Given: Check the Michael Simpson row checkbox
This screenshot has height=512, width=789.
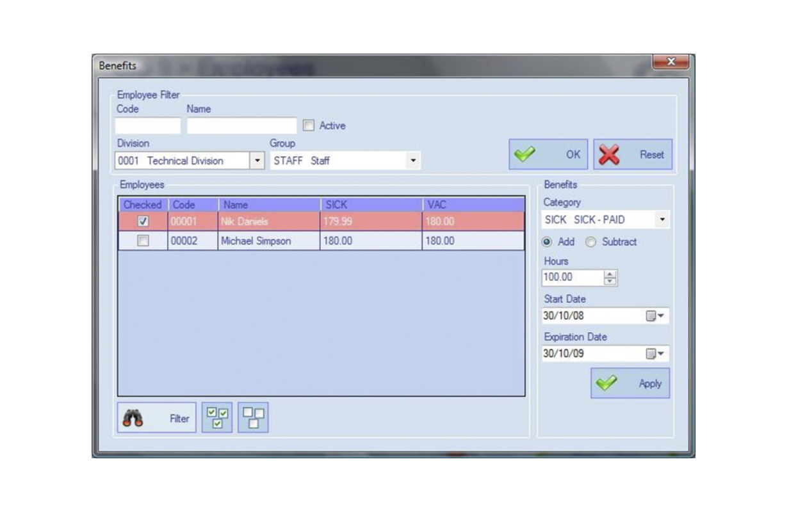Looking at the screenshot, I should click(x=143, y=241).
